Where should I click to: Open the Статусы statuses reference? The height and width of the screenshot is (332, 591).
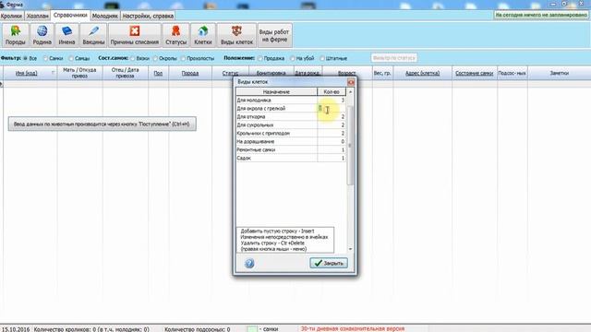(x=176, y=35)
